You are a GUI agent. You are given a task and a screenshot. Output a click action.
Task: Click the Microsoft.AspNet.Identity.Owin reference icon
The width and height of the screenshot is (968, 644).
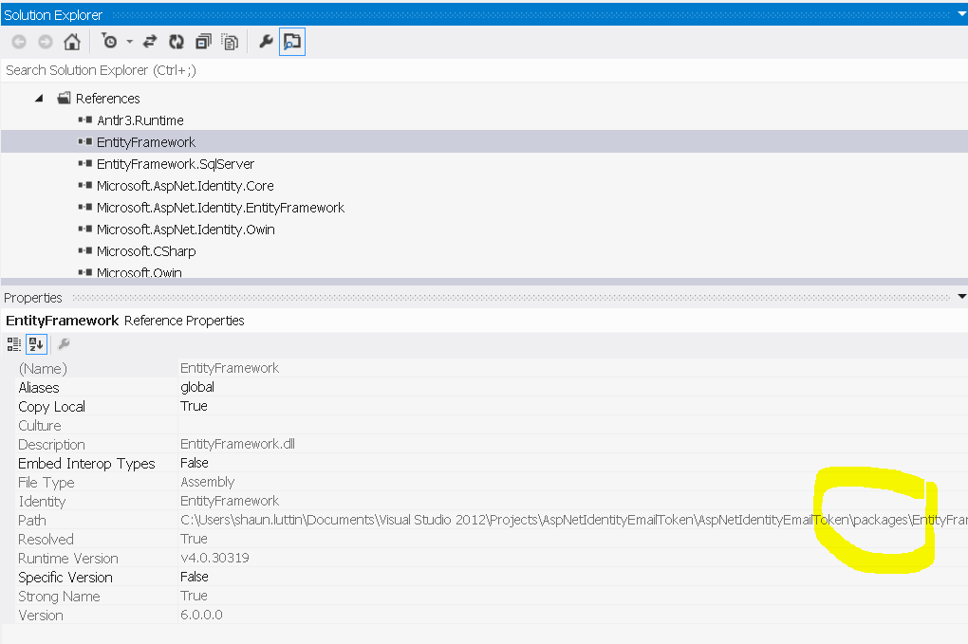pyautogui.click(x=85, y=229)
